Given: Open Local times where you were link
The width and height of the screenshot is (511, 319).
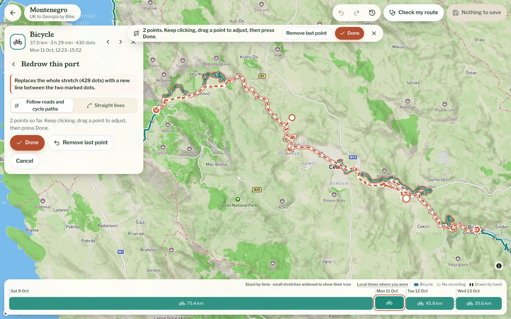Looking at the screenshot, I should click(383, 284).
